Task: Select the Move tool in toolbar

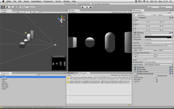Action: [7, 7]
